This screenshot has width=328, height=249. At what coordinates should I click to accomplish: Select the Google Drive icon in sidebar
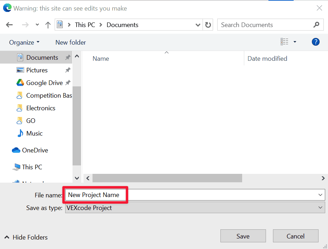(x=20, y=83)
